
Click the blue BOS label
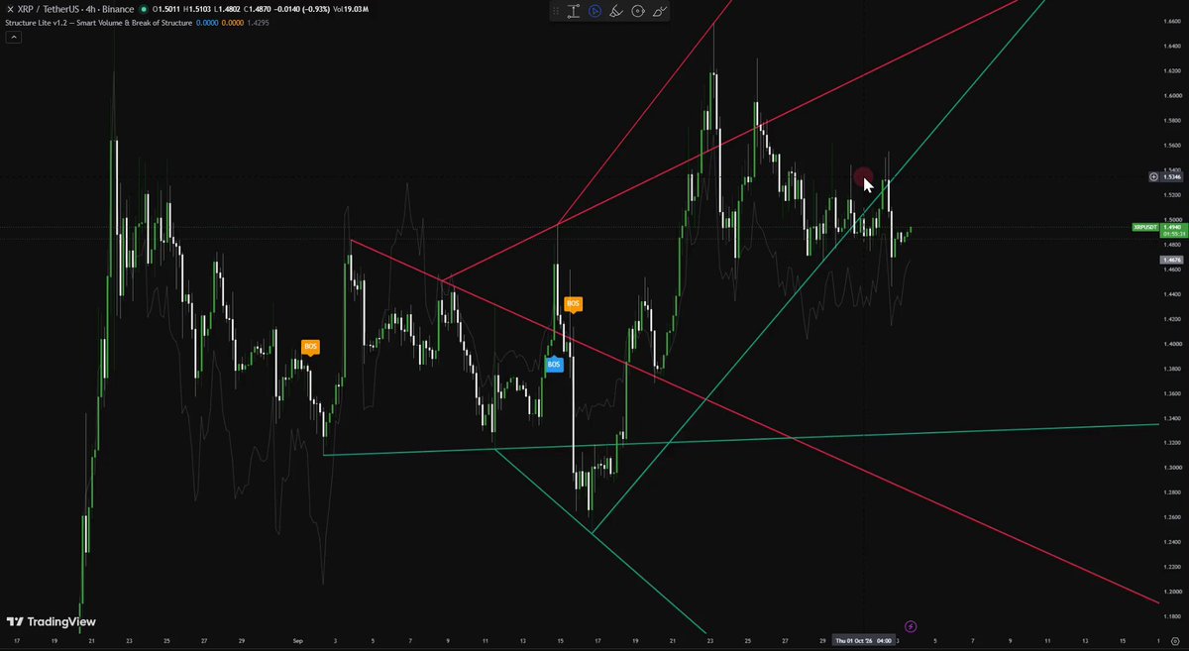click(554, 365)
